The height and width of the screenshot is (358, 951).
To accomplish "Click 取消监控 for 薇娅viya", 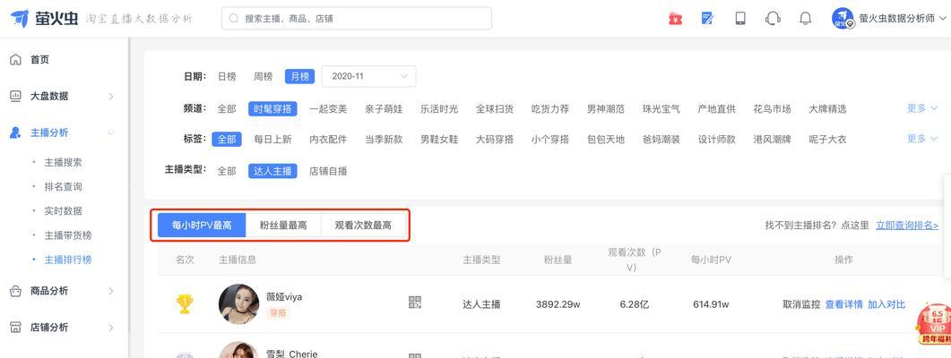I will click(x=802, y=304).
